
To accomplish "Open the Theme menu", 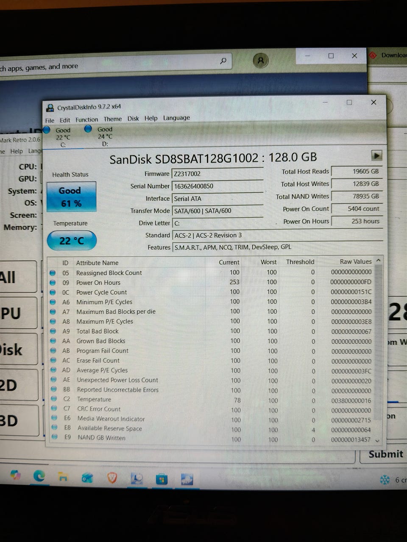I will pyautogui.click(x=112, y=119).
